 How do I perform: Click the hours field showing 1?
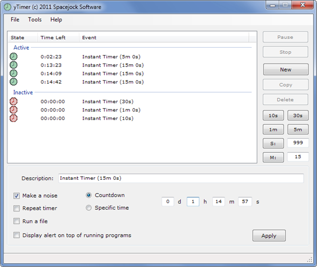193,201
